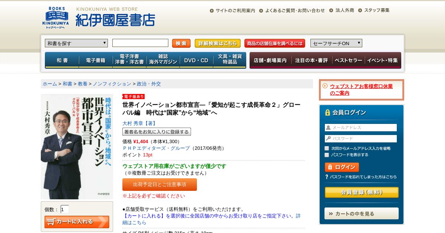Image resolution: width=445 pixels, height=233 pixels.
Task: Open the 和書を探す search category dropdown
Action: click(x=76, y=43)
